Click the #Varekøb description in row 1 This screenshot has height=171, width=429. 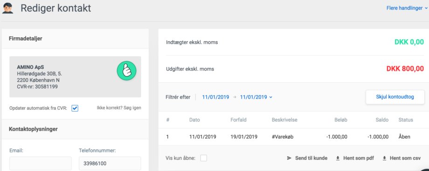(283, 137)
